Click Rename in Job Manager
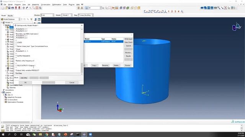 coord(106,65)
